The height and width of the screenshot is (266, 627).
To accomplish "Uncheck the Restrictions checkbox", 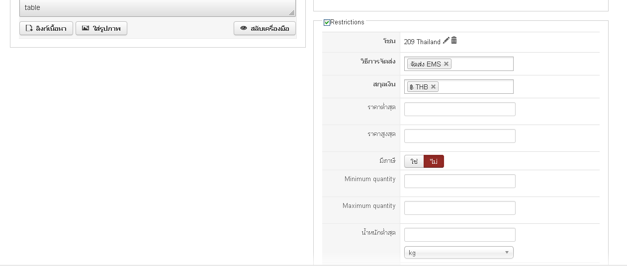I will [x=327, y=22].
